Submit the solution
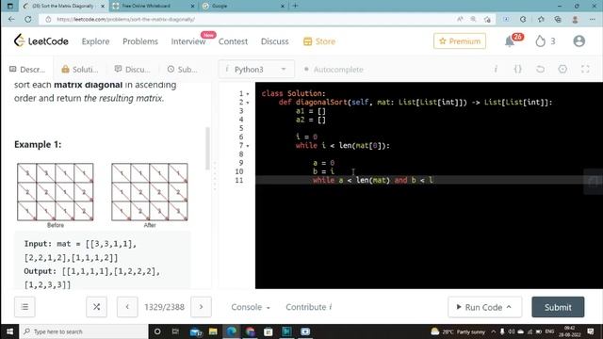 click(x=558, y=307)
